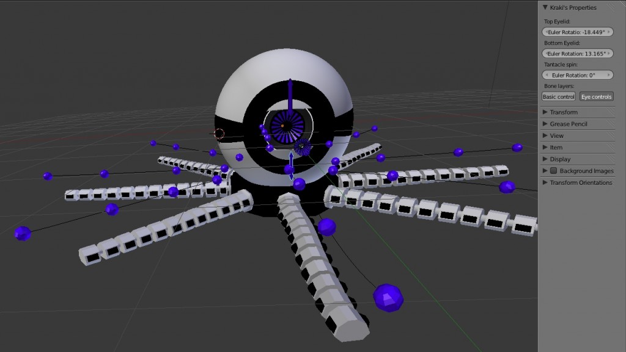This screenshot has width=626, height=352.
Task: Open the Item panel
Action: pyautogui.click(x=555, y=147)
